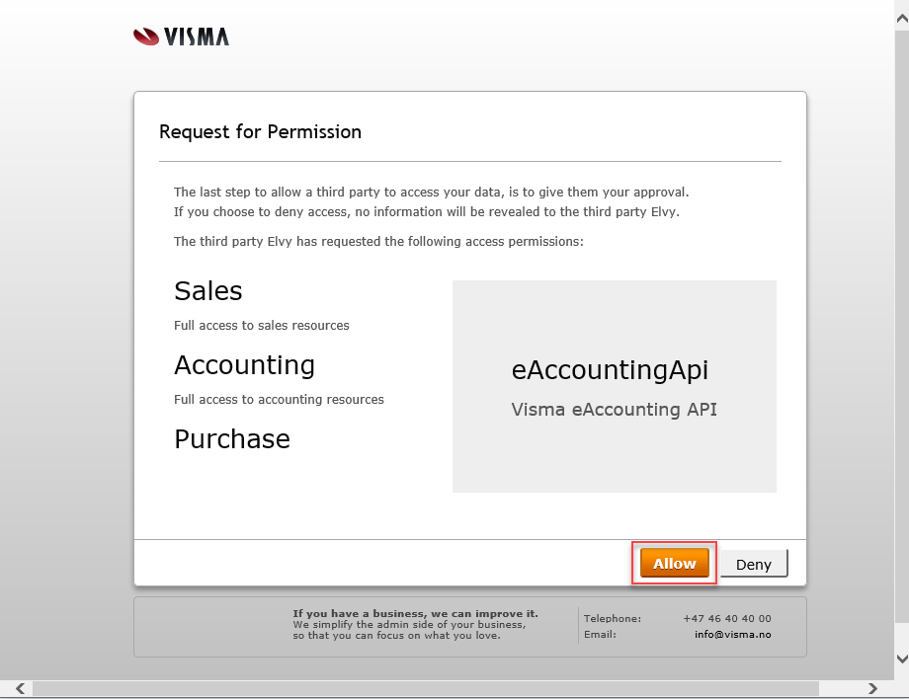Click the Deny button
The image size is (909, 699).
(x=754, y=564)
